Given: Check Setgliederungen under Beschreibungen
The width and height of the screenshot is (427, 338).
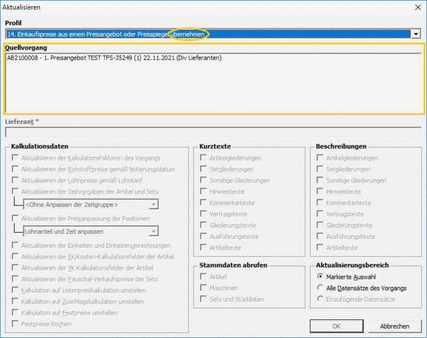Looking at the screenshot, I should pos(320,169).
